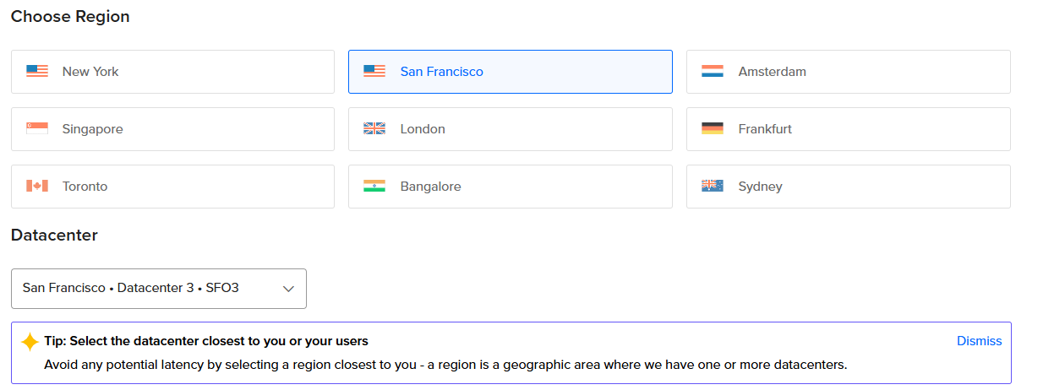The height and width of the screenshot is (390, 1054).
Task: Click the Singapore flag icon
Action: pyautogui.click(x=37, y=129)
